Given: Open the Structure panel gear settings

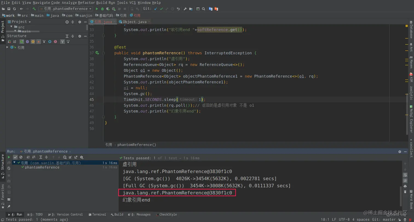Looking at the screenshot, I should pyautogui.click(x=80, y=36).
